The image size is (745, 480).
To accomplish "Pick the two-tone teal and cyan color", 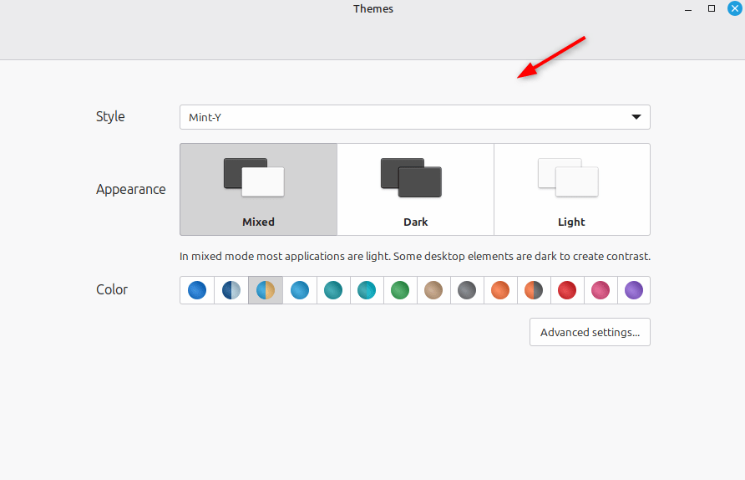I will pos(367,290).
